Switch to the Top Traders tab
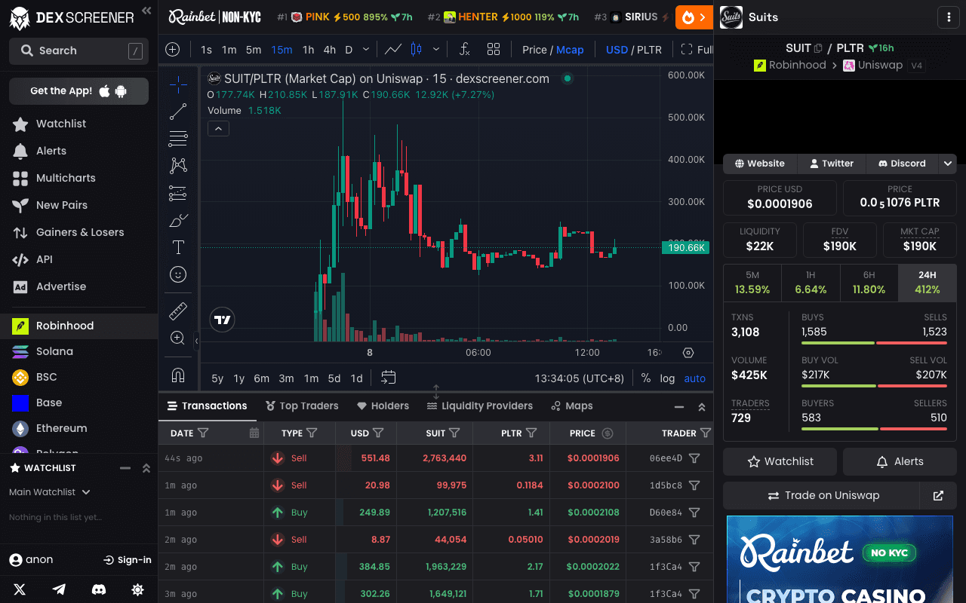966x603 pixels. point(302,406)
